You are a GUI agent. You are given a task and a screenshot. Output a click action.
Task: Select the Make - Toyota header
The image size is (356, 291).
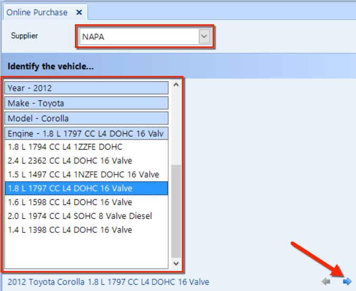[x=86, y=103]
